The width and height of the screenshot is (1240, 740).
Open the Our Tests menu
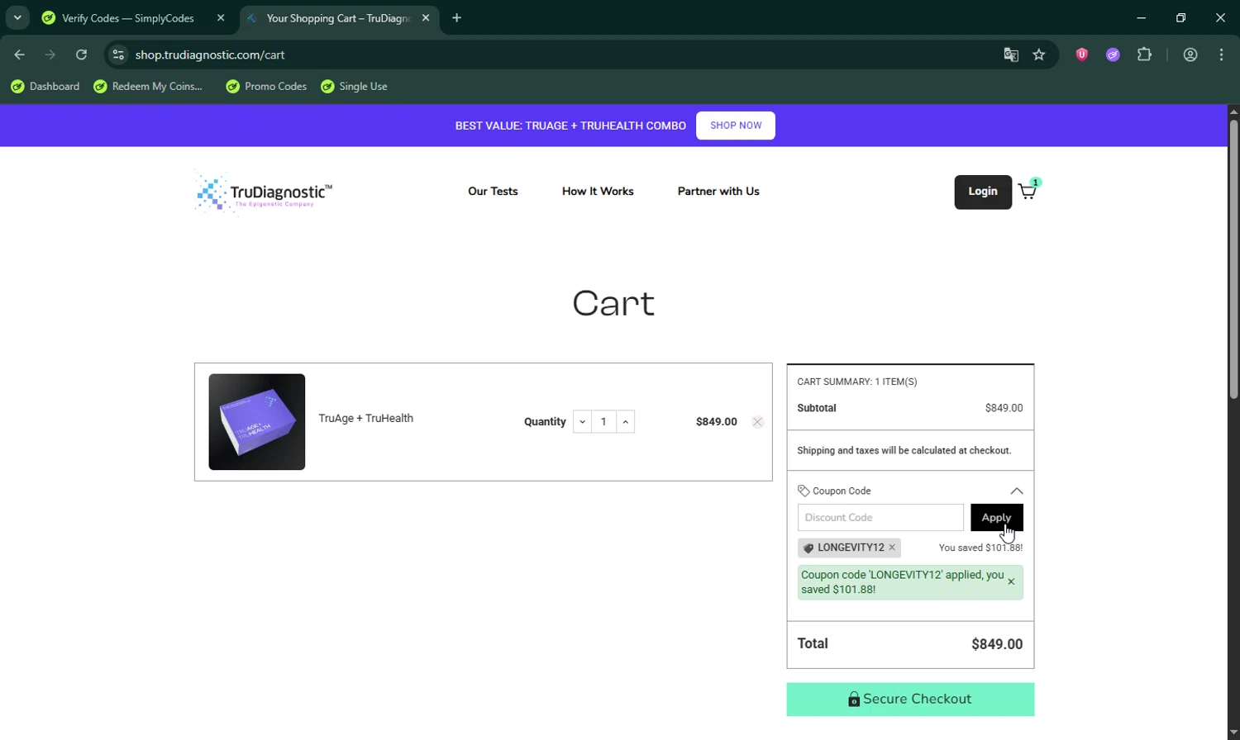493,191
